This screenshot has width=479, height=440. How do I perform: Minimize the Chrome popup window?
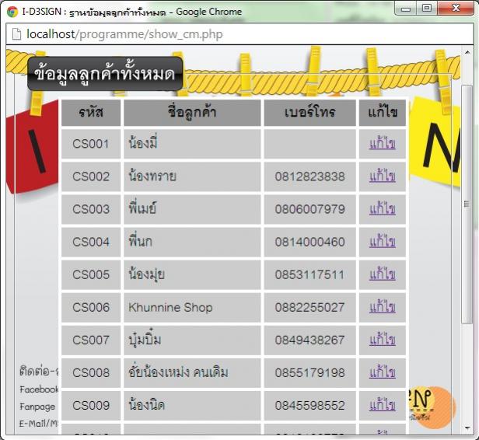tap(406, 9)
